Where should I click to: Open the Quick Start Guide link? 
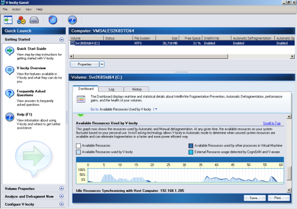(31, 49)
